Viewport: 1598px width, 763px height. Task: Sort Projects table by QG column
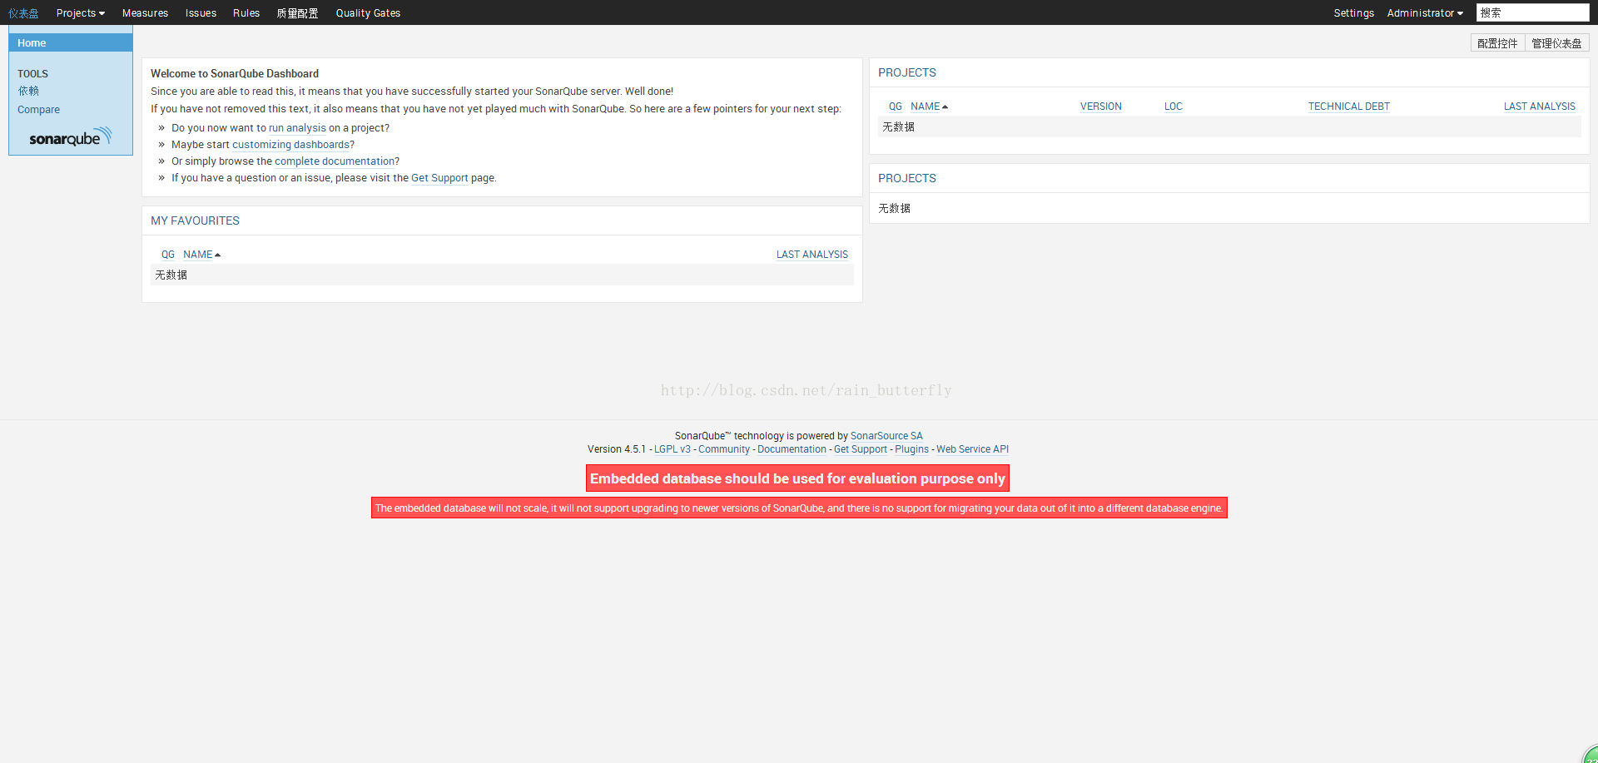896,107
